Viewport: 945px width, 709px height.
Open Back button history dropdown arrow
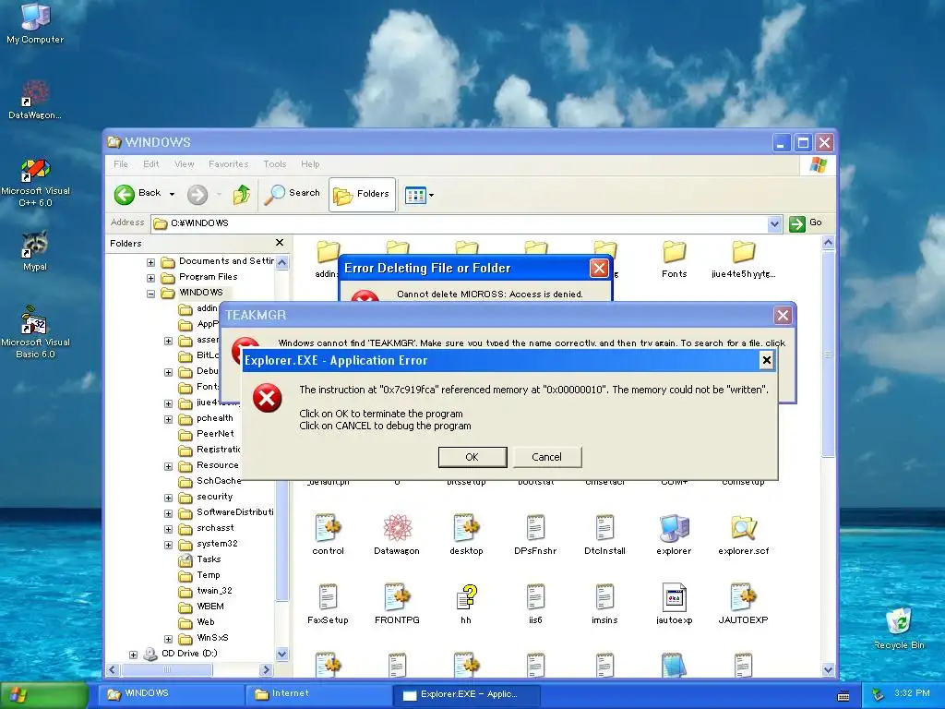pyautogui.click(x=172, y=194)
